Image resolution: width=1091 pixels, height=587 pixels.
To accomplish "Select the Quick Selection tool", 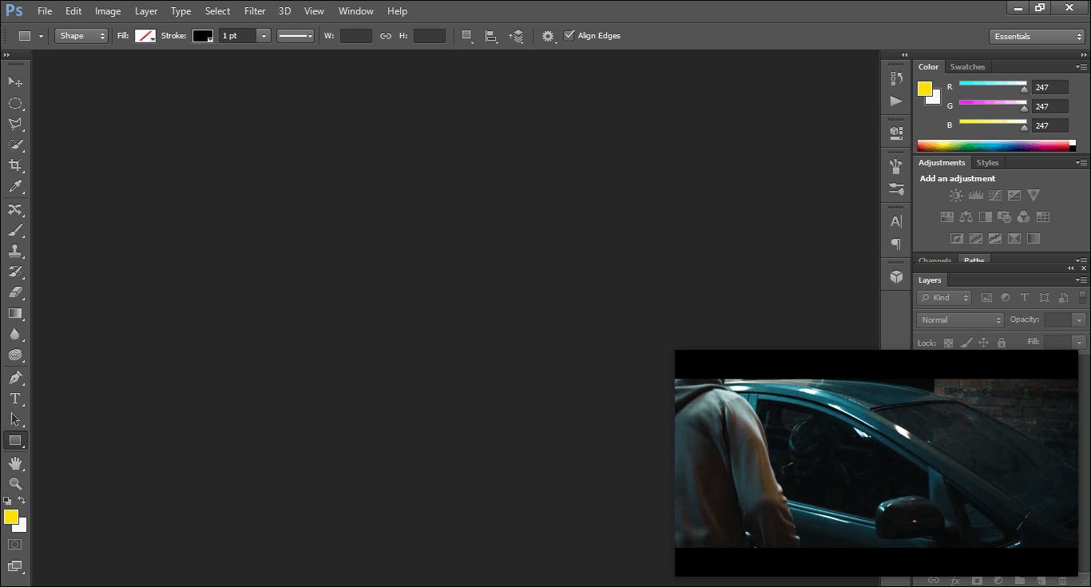I will 15,145.
